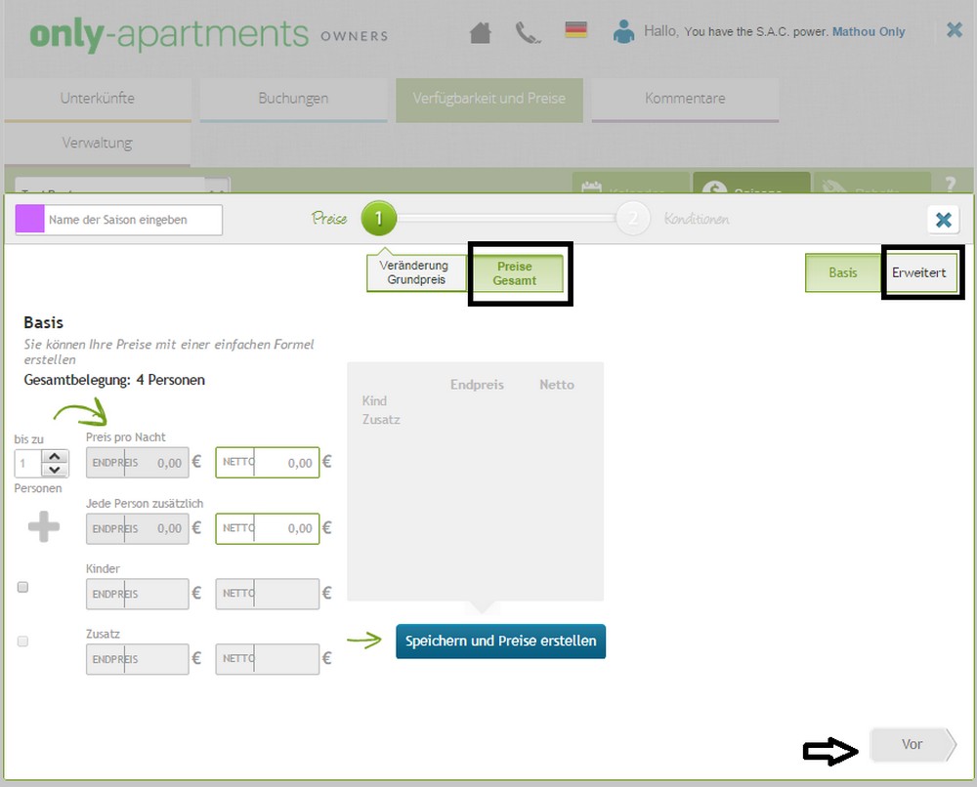Enable the Kinder checkbox
The width and height of the screenshot is (977, 787).
[22, 587]
